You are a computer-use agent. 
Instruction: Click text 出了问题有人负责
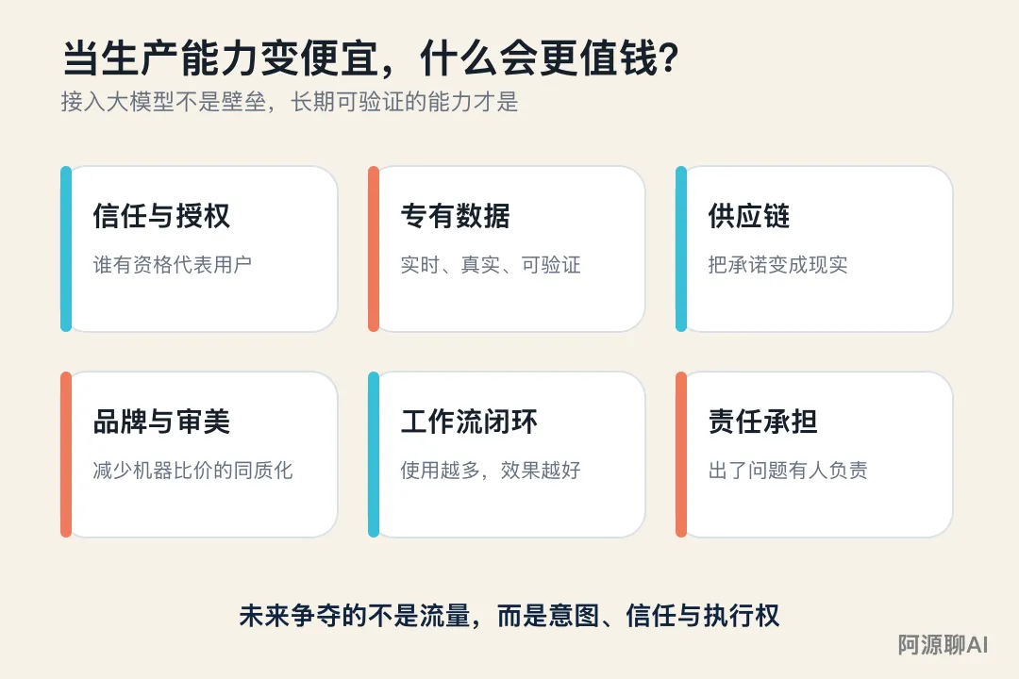pos(788,470)
